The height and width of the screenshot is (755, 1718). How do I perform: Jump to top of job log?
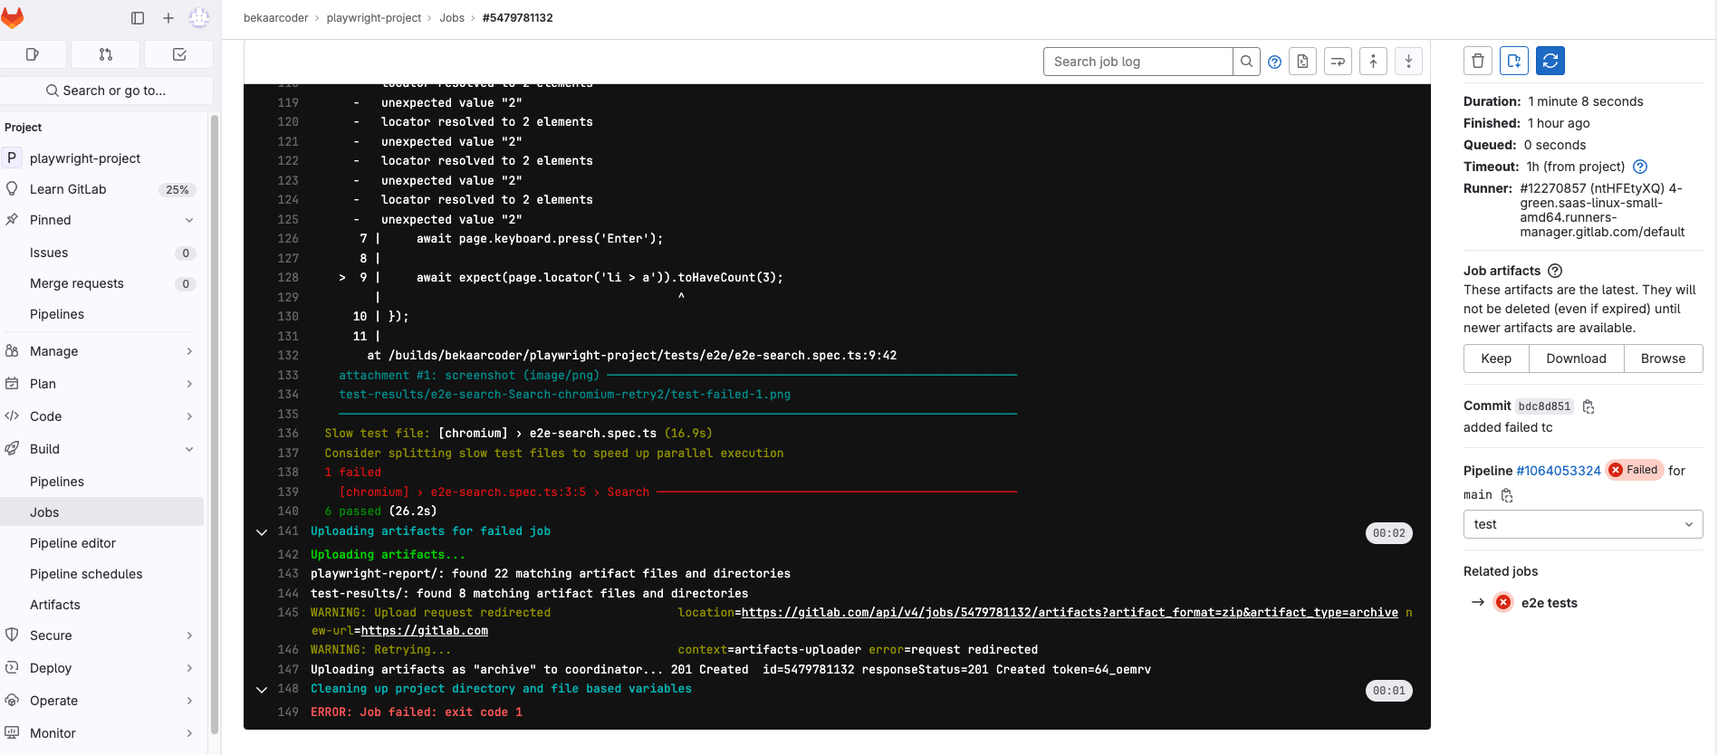click(1373, 62)
